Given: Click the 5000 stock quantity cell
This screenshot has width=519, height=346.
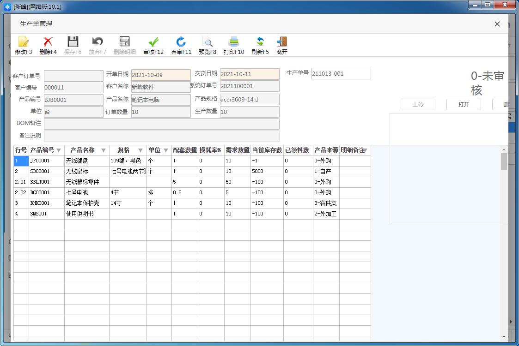Looking at the screenshot, I should (267, 172).
